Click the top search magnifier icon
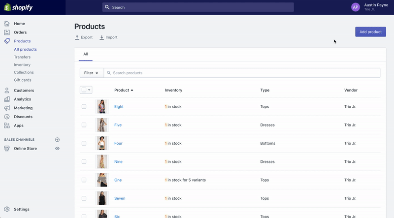Screen dimensions: 394x218 point(107,7)
